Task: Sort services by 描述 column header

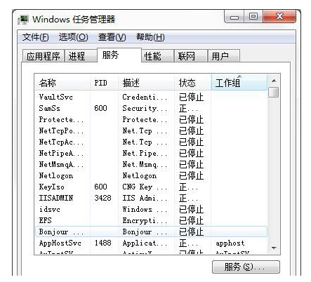Action: click(146, 83)
